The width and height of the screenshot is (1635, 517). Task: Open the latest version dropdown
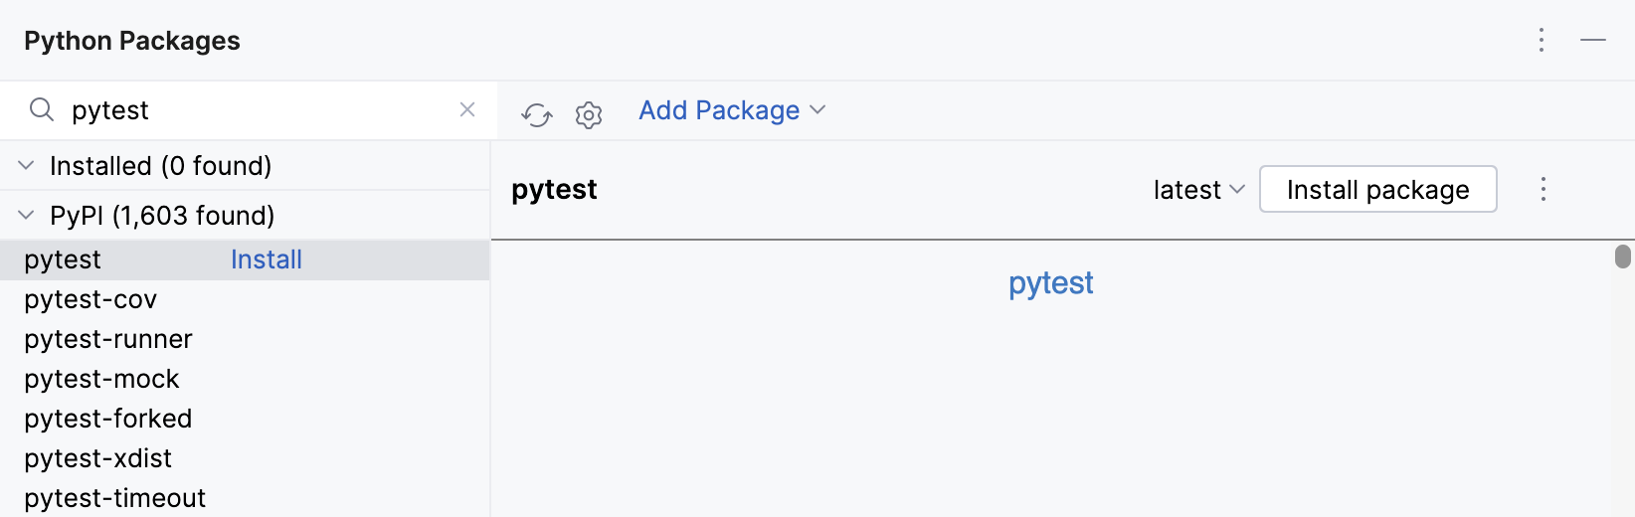point(1198,190)
